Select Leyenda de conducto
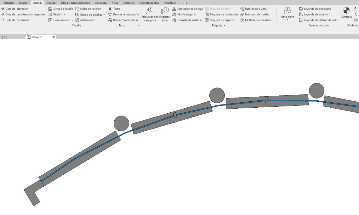The image size is (359, 215). [315, 9]
